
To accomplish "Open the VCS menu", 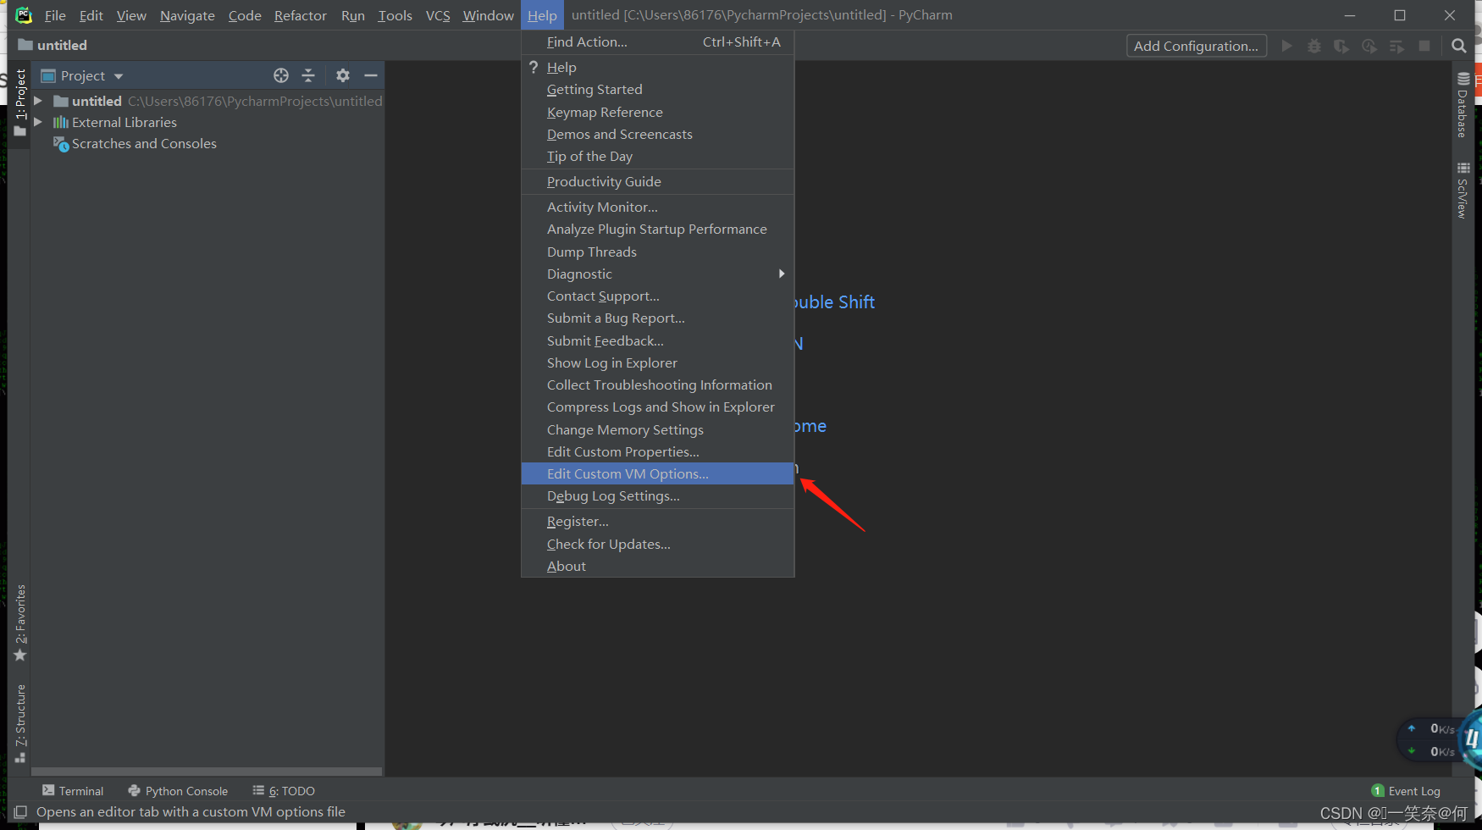I will point(438,15).
